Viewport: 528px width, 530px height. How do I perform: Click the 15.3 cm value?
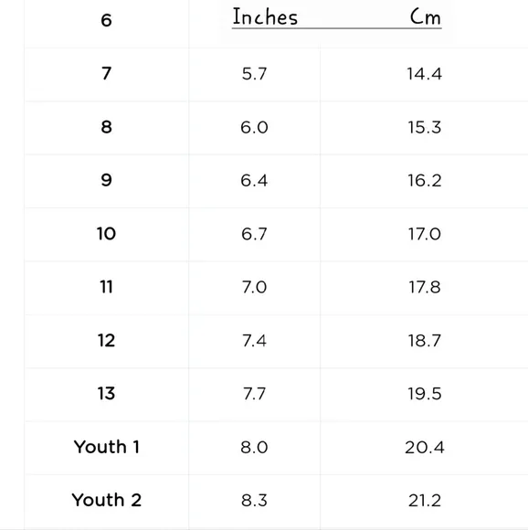[x=424, y=127]
